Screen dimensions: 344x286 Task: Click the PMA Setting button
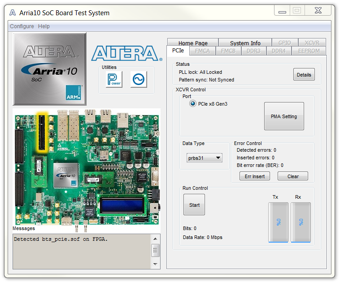click(283, 116)
